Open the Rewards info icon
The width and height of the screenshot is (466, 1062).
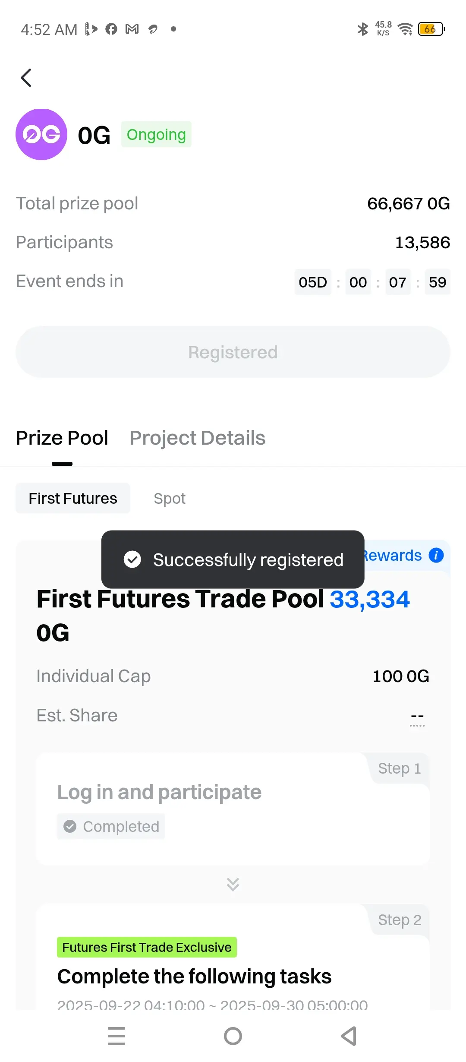(x=436, y=555)
